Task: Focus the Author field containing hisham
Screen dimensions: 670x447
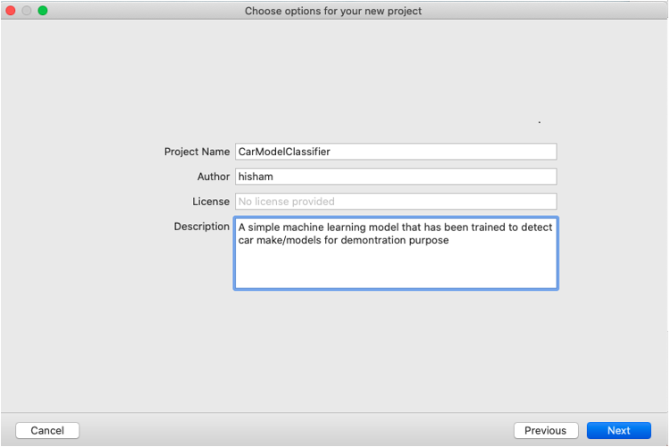Action: tap(395, 177)
